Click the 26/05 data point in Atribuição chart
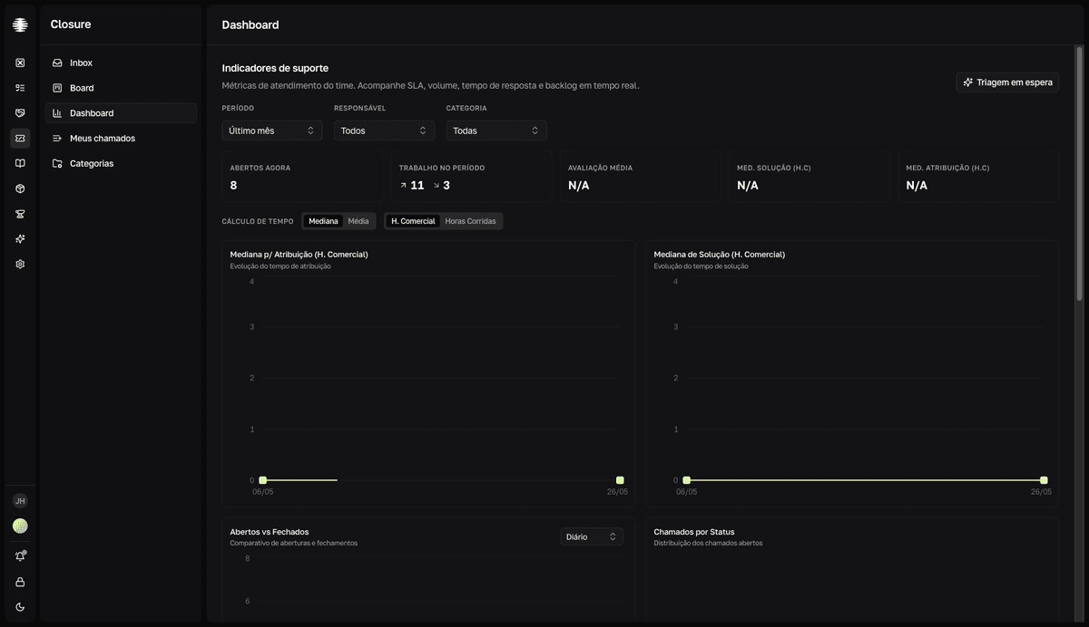 click(x=620, y=480)
